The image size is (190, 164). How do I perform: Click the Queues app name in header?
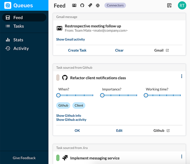(x=23, y=5)
